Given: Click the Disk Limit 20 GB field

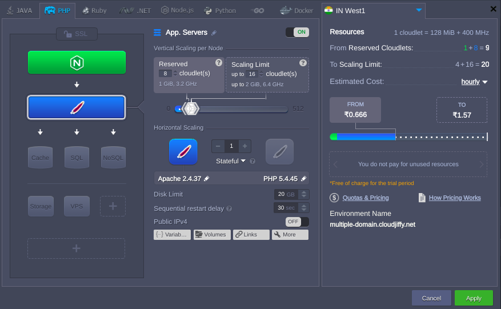Looking at the screenshot, I should (x=286, y=194).
